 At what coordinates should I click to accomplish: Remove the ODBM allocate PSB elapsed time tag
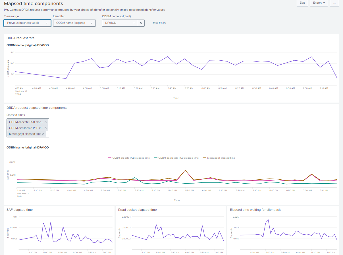click(45, 122)
